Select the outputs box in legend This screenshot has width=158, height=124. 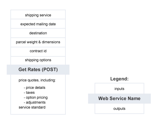(x=119, y=109)
